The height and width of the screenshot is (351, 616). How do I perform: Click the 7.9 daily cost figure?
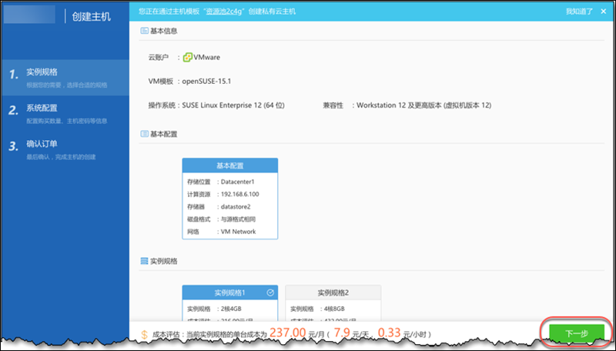[342, 333]
